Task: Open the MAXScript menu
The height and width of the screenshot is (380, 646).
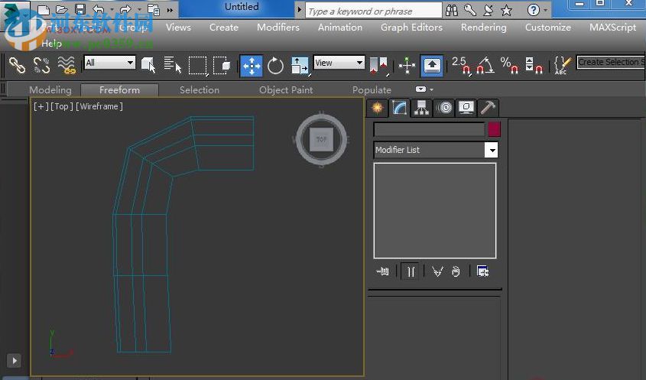Action: pos(612,28)
